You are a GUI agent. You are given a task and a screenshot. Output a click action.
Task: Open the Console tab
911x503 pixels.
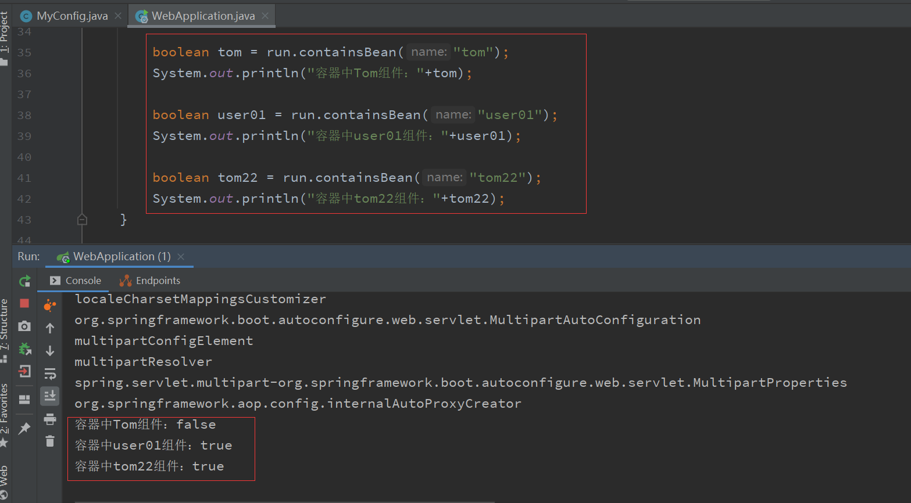coord(76,281)
